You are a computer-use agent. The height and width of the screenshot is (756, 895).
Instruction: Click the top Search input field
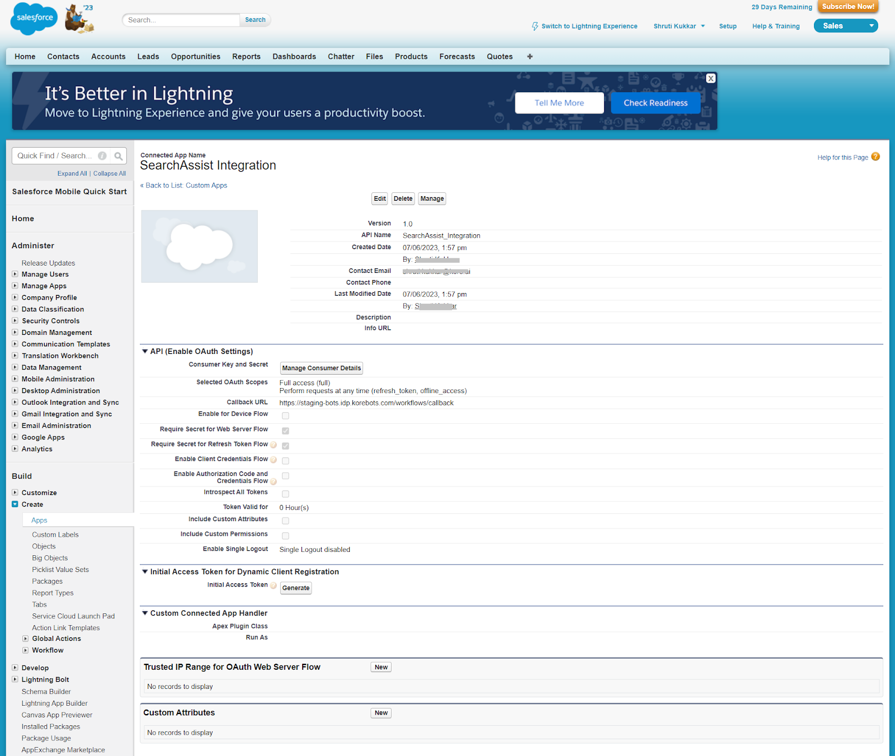pyautogui.click(x=181, y=20)
